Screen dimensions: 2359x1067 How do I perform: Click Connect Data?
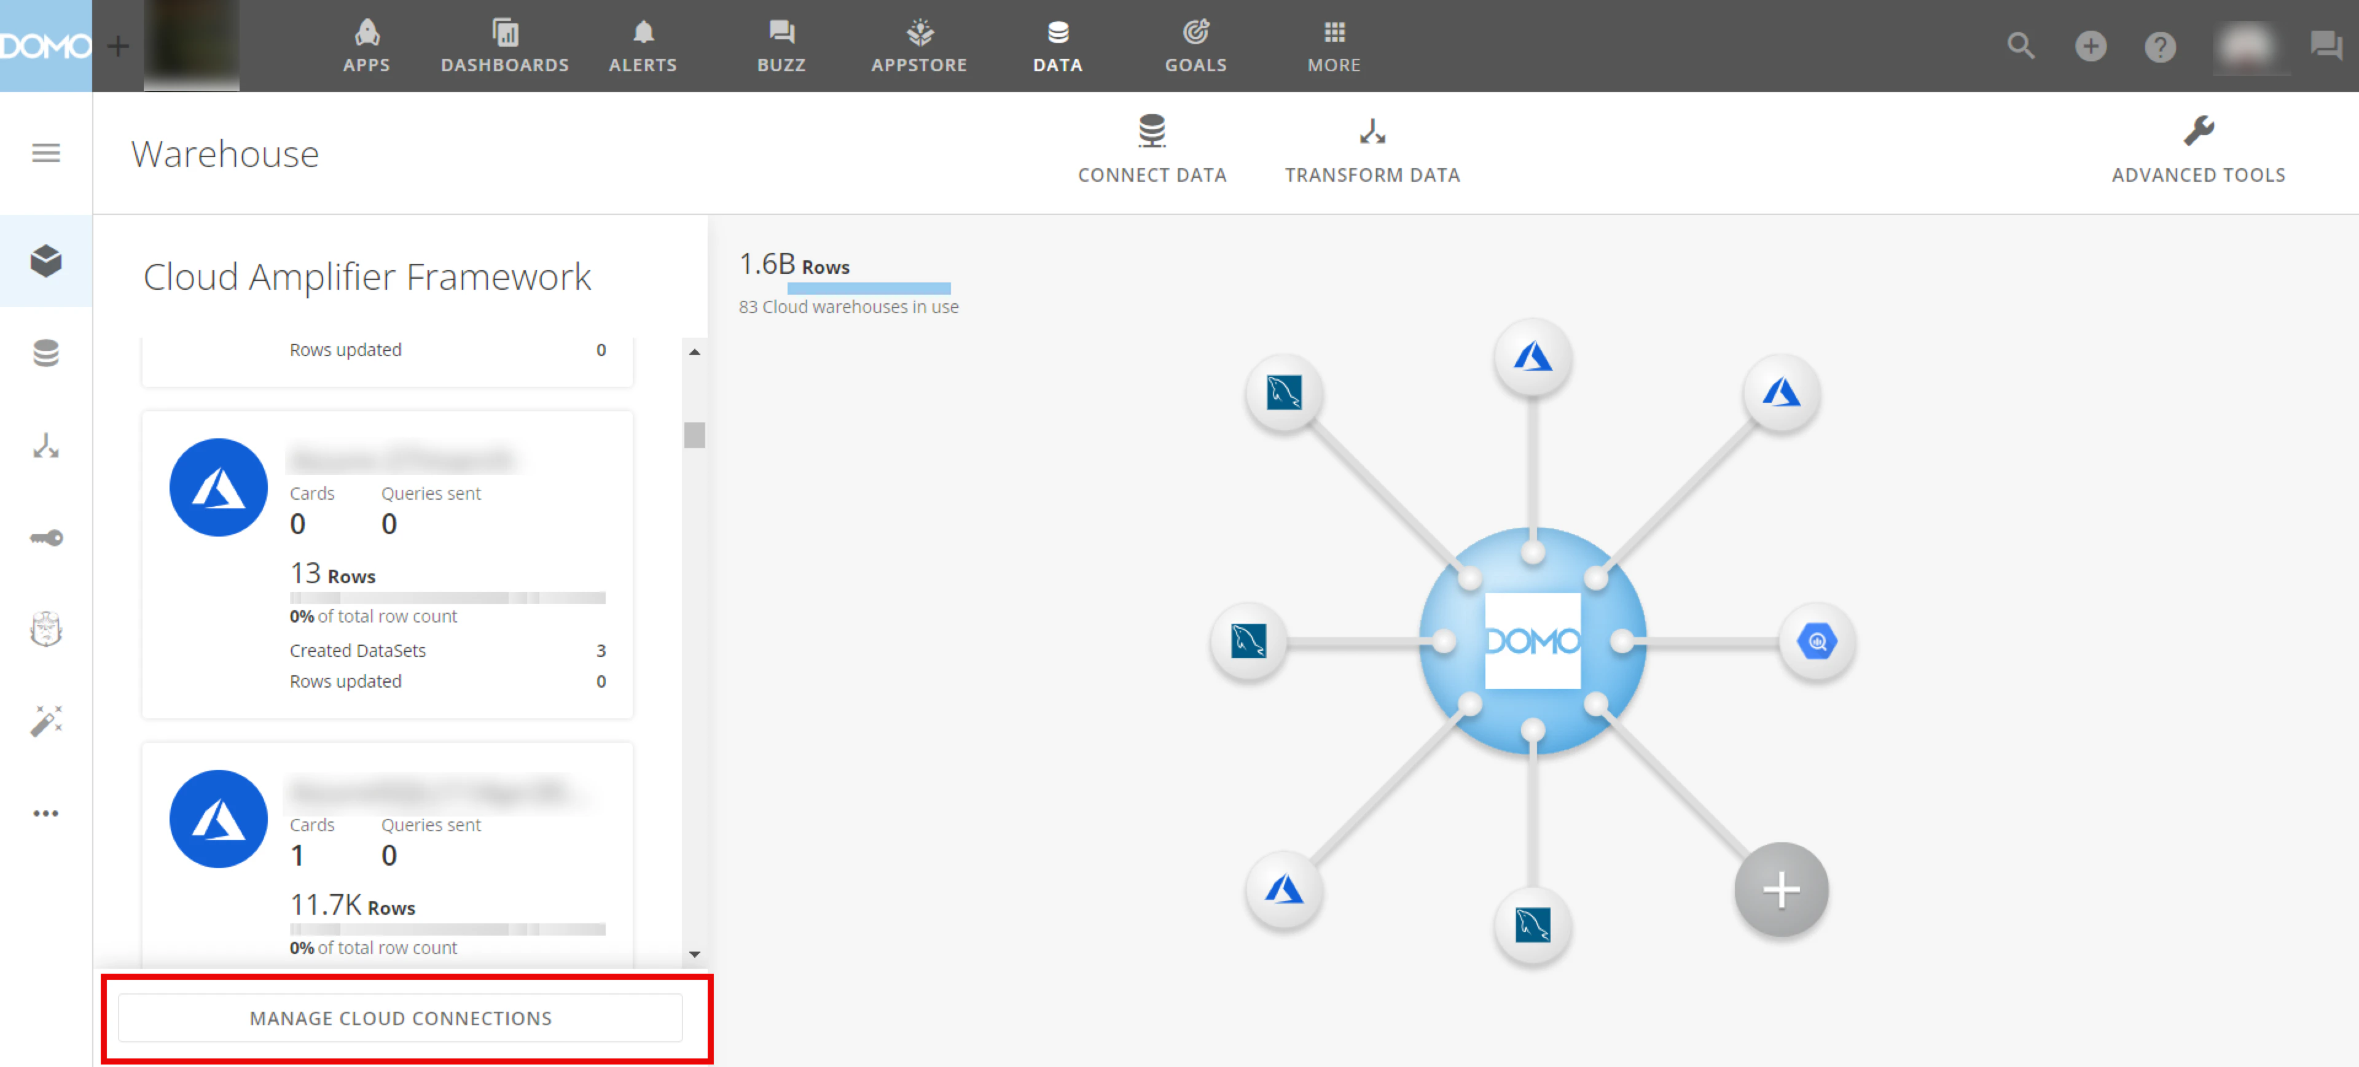pos(1152,149)
